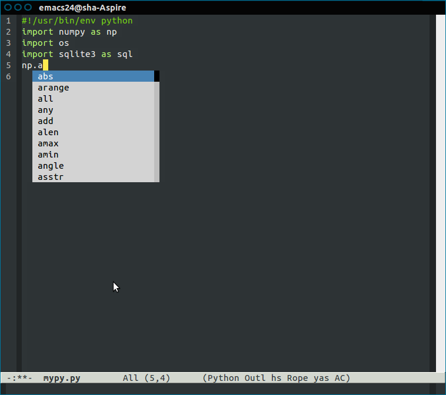Select the abs completion candidate
The height and width of the screenshot is (395, 446).
click(x=93, y=76)
